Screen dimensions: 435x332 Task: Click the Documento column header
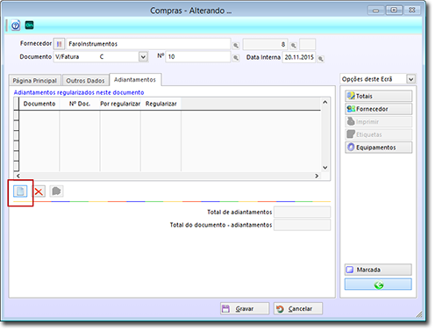(39, 104)
